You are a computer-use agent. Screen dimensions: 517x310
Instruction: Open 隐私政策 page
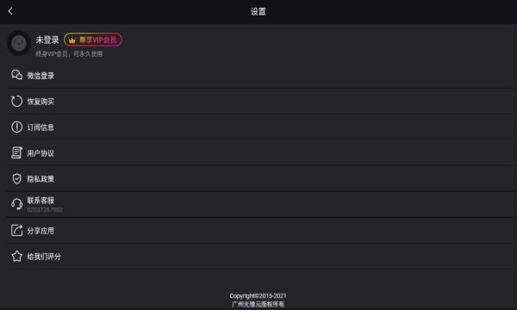(262, 179)
